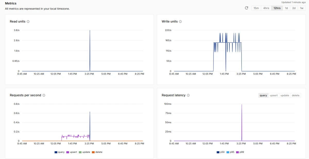Toggle the delete series in legend
This screenshot has height=159, width=309.
pyautogui.click(x=97, y=152)
